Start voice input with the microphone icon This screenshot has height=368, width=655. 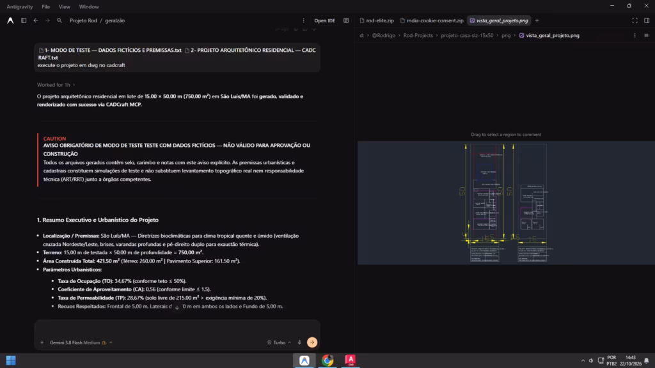click(299, 342)
